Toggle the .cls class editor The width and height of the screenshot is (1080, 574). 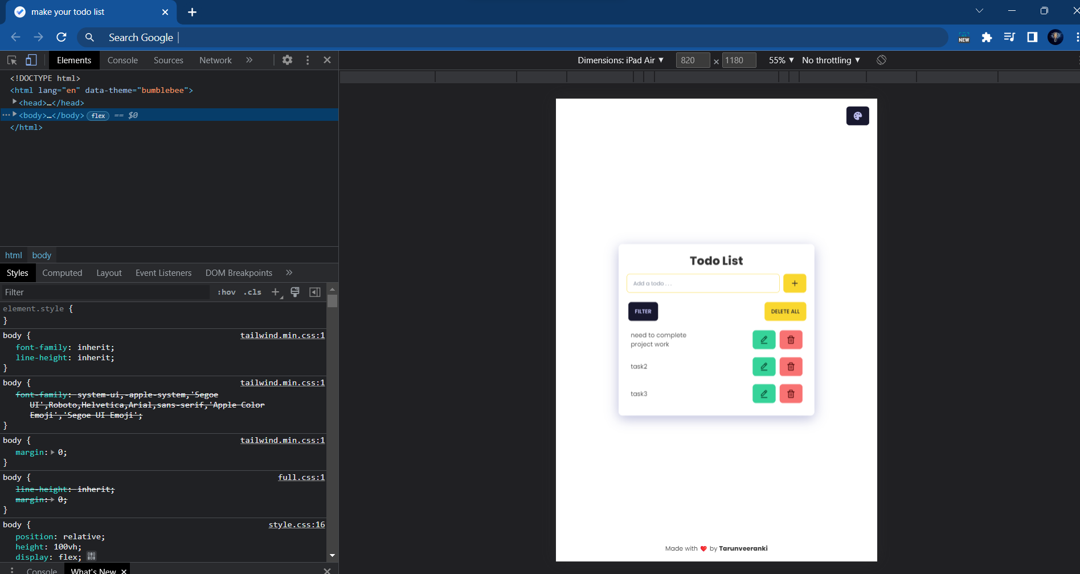pyautogui.click(x=252, y=292)
